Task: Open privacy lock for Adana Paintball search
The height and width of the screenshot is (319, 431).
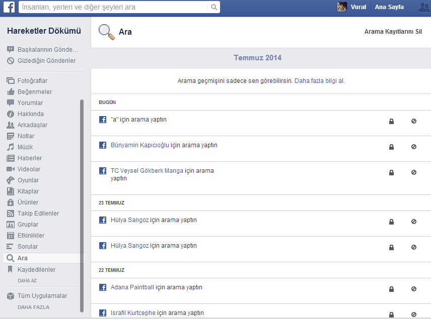Action: (x=391, y=289)
